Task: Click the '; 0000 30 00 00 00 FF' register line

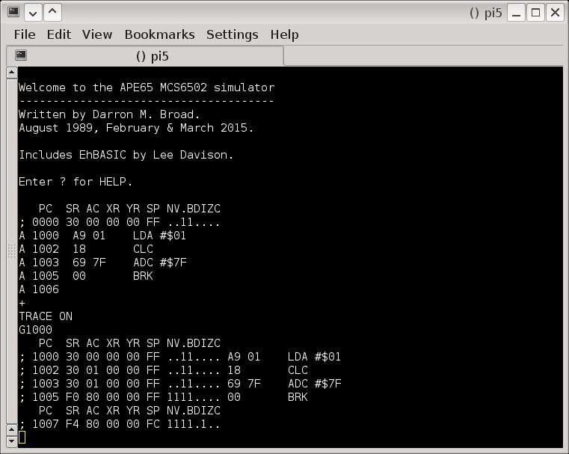Action: tap(120, 222)
